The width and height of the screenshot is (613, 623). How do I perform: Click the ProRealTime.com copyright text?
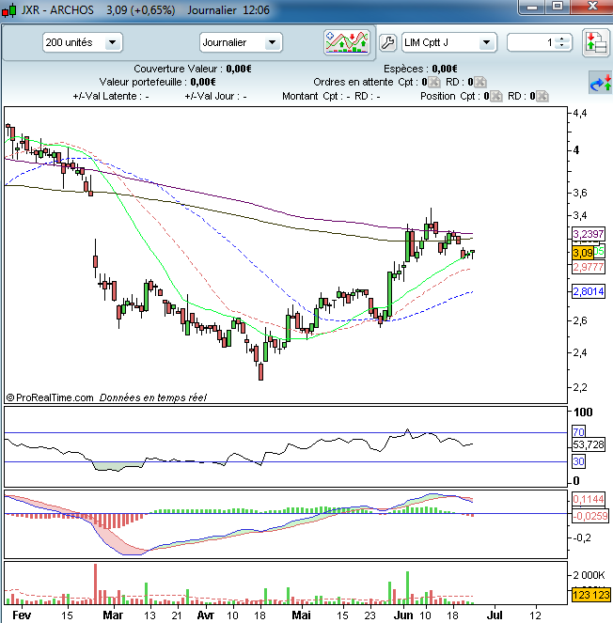(x=50, y=397)
